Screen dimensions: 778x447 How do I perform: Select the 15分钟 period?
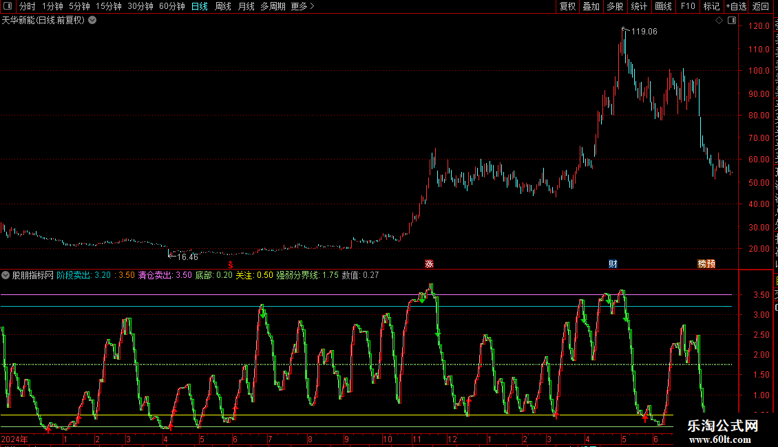pyautogui.click(x=109, y=6)
